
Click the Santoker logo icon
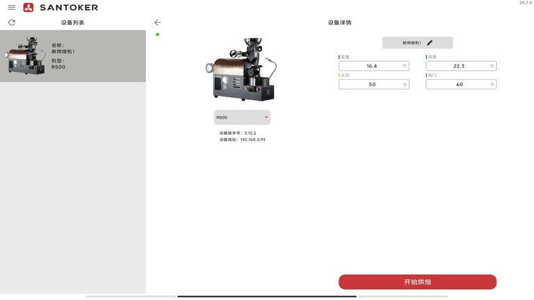click(28, 8)
